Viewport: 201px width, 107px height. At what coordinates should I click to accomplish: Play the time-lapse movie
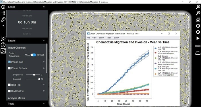pyautogui.click(x=198, y=38)
